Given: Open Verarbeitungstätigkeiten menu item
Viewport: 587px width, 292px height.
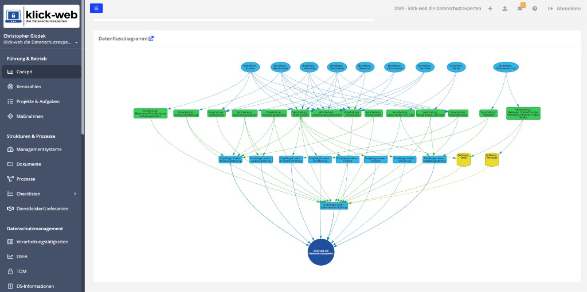Looking at the screenshot, I should [x=41, y=242].
